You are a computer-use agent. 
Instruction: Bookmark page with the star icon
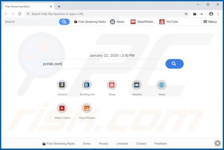click(x=186, y=14)
